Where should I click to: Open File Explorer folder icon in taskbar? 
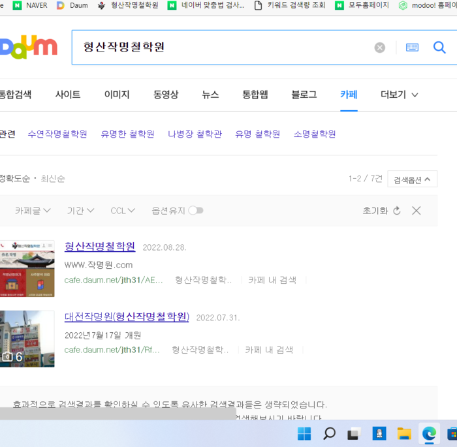404,433
